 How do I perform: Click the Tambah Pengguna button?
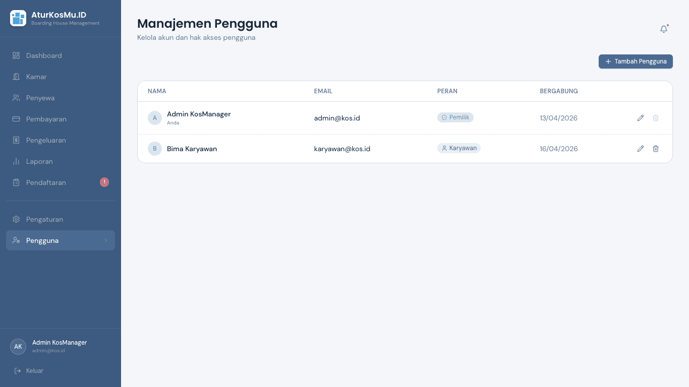click(x=636, y=61)
